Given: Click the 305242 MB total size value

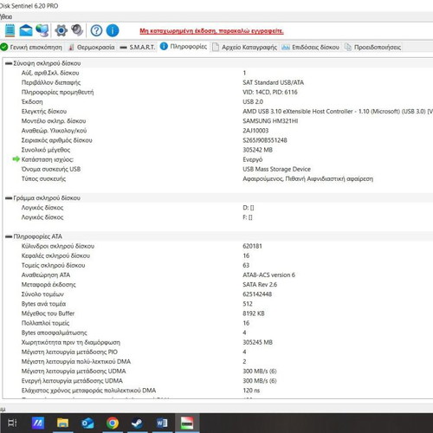Looking at the screenshot, I should point(257,150).
